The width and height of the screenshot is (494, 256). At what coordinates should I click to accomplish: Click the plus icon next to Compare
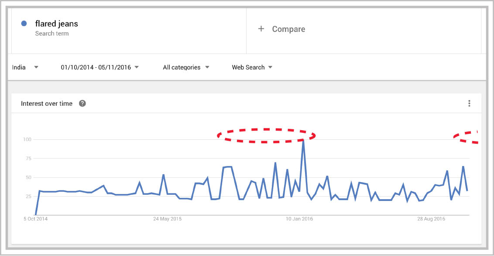click(x=261, y=29)
